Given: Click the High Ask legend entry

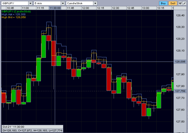Looking at the screenshot, I should [x=14, y=14].
